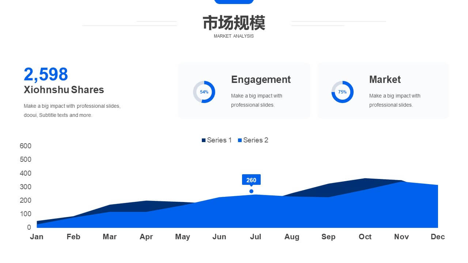Viewport: 468px width, 263px height.
Task: Click the Jul axis label
Action: [256, 237]
